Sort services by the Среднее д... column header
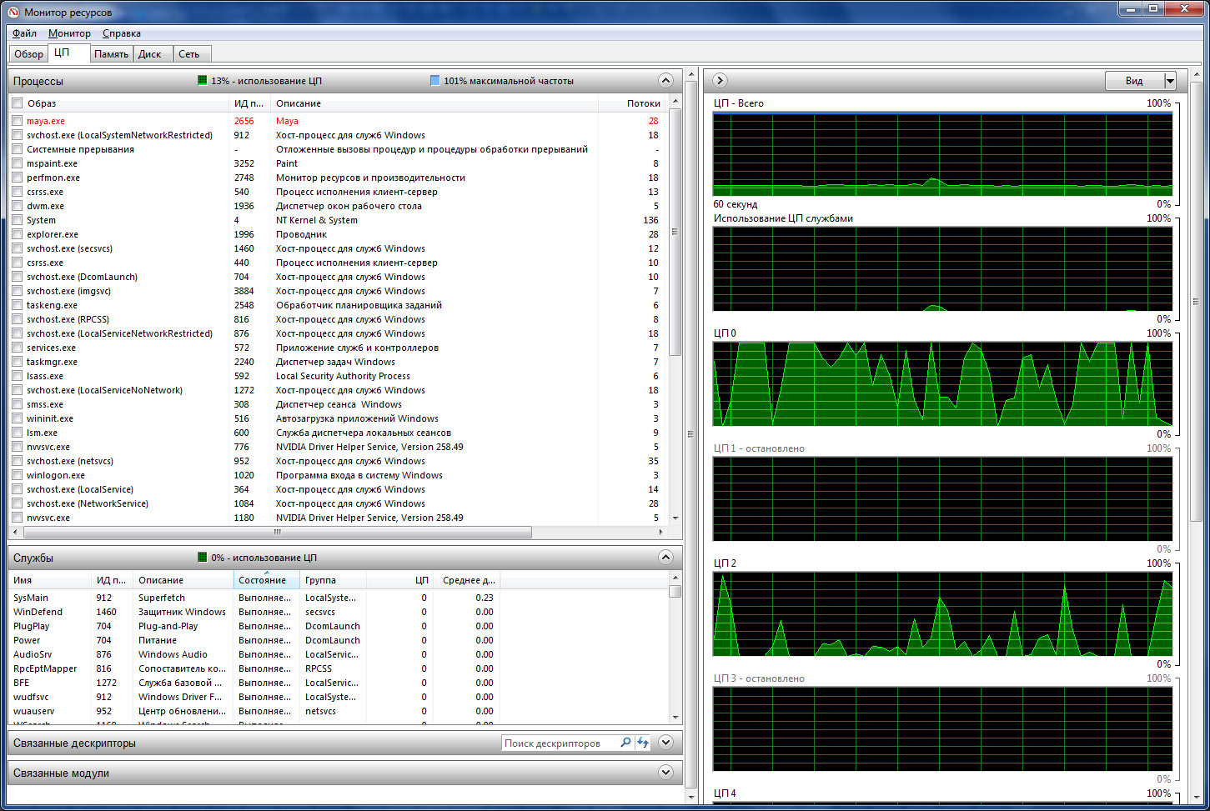Viewport: 1210px width, 811px height. [x=467, y=580]
